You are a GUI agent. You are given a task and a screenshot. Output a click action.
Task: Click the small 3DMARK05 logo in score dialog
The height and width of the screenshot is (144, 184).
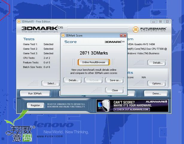pos(115,42)
